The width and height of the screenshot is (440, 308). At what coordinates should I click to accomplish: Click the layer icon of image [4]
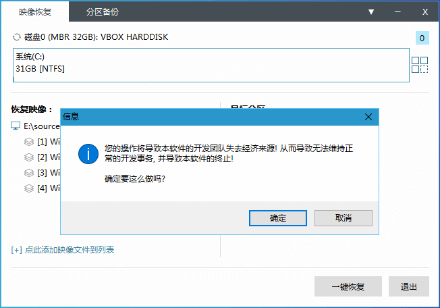(x=28, y=188)
